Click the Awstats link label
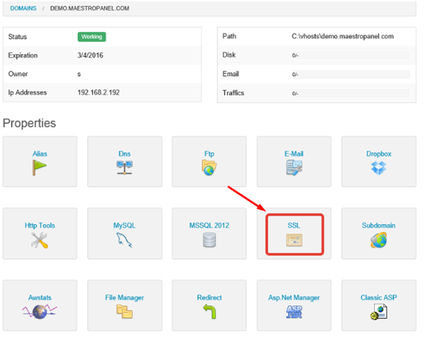 click(40, 298)
